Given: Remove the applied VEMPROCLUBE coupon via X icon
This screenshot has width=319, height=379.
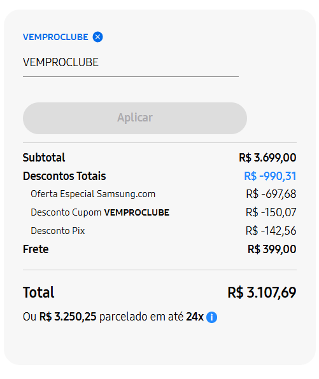Looking at the screenshot, I should (97, 37).
